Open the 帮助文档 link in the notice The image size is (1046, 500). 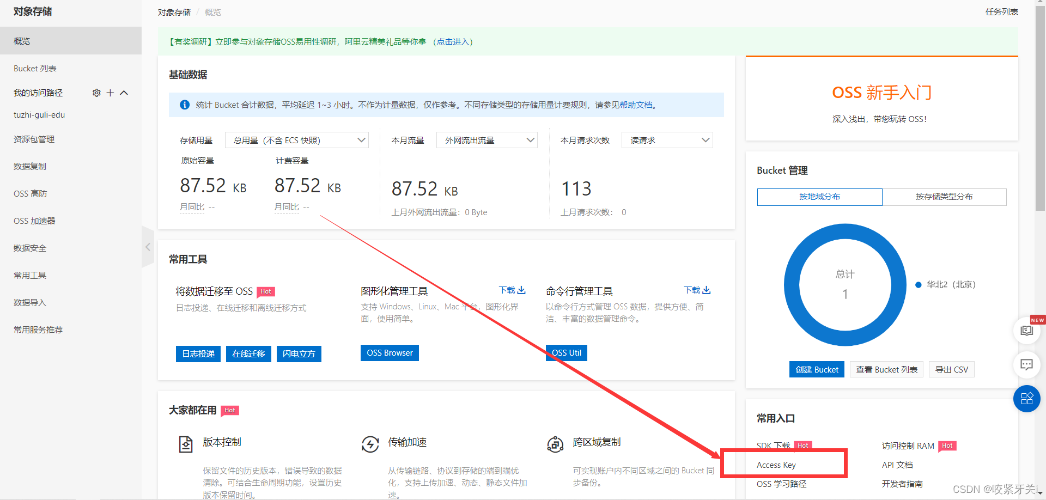pos(636,105)
